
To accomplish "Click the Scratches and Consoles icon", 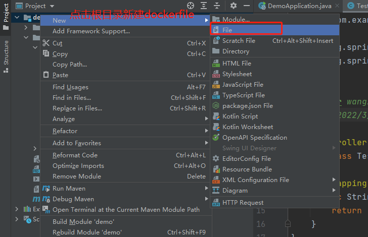I will point(27,219).
